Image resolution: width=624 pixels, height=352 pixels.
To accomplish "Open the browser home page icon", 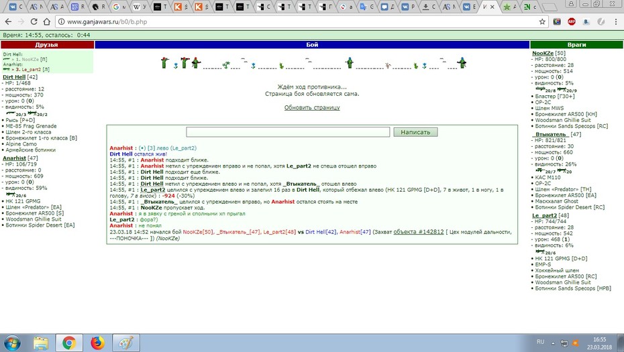I will coord(47,22).
